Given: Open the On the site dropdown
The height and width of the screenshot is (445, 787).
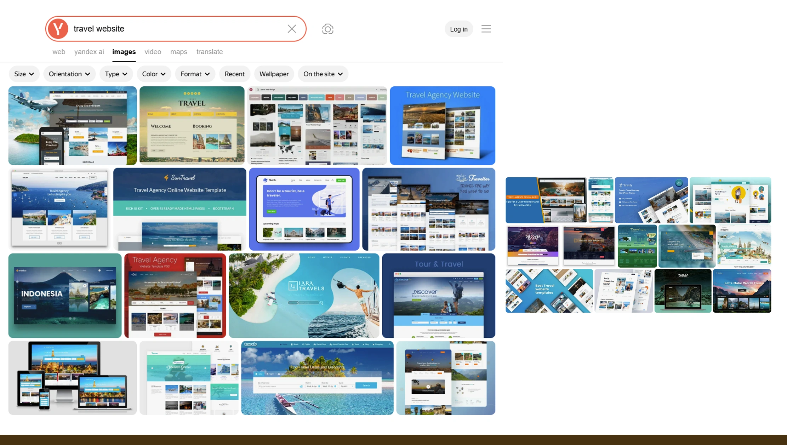Looking at the screenshot, I should (323, 74).
